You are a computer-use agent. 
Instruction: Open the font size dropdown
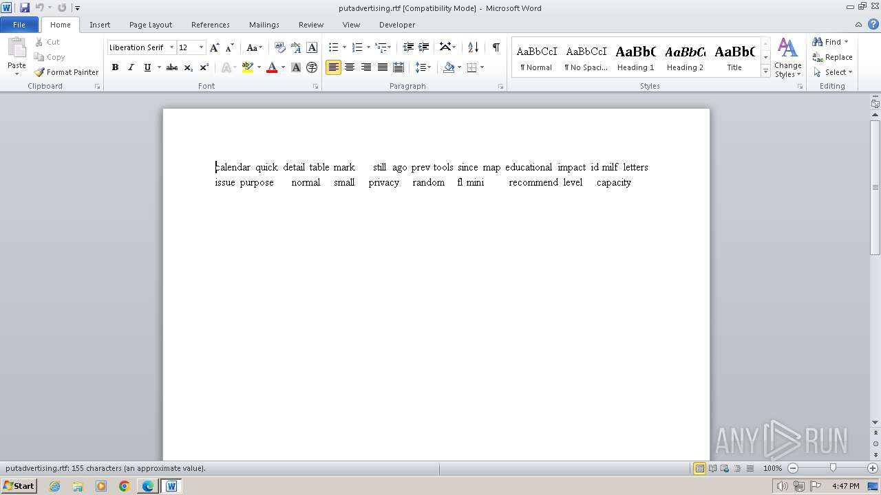[x=201, y=47]
